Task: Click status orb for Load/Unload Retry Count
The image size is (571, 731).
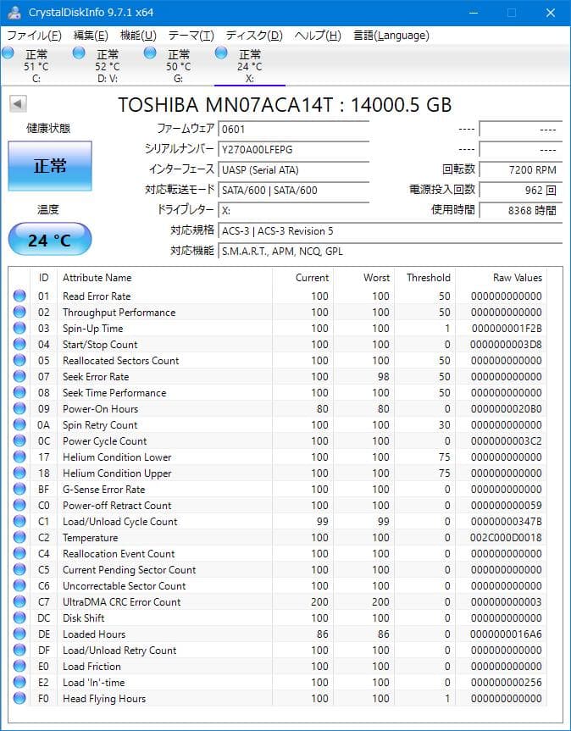Action: pyautogui.click(x=19, y=650)
